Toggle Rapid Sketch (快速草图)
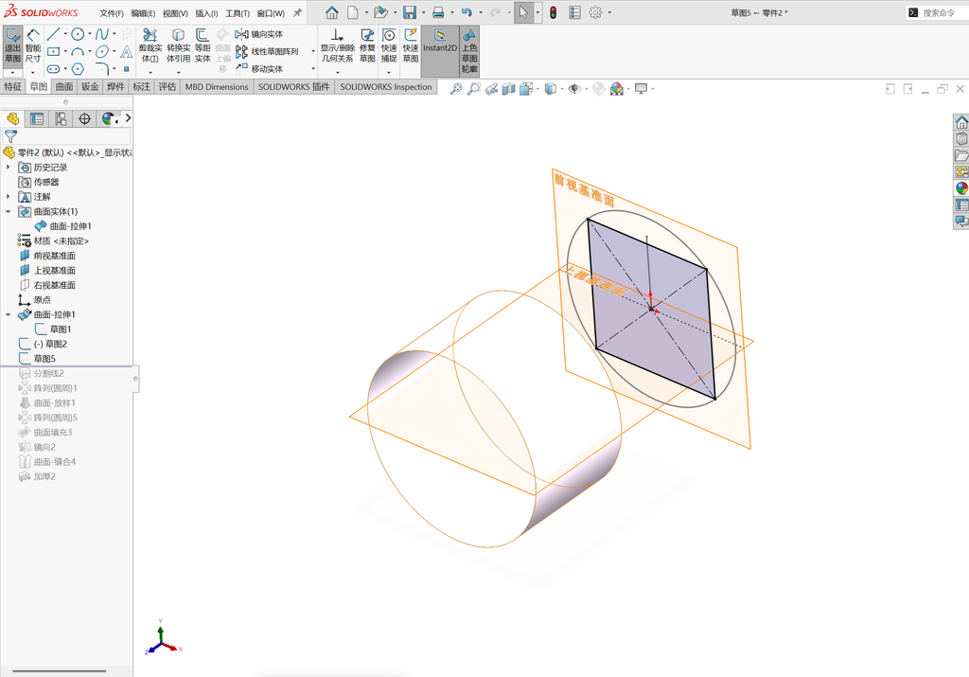Screen dimensions: 969x677 tap(411, 45)
